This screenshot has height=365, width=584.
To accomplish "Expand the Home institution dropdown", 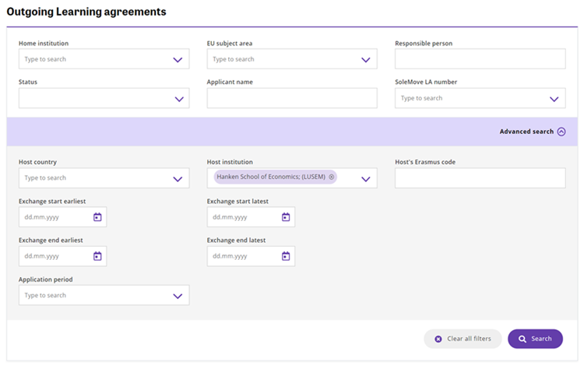I will pyautogui.click(x=178, y=59).
